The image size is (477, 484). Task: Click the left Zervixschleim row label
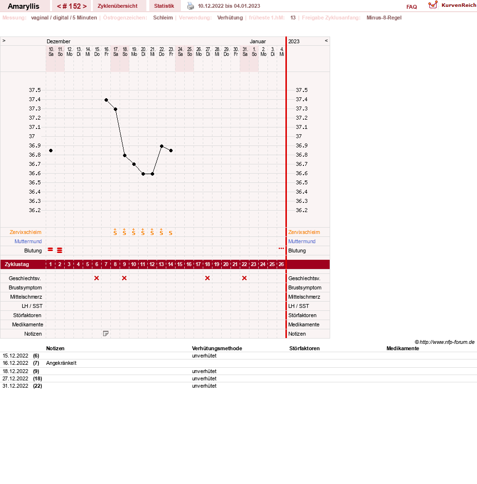click(25, 232)
